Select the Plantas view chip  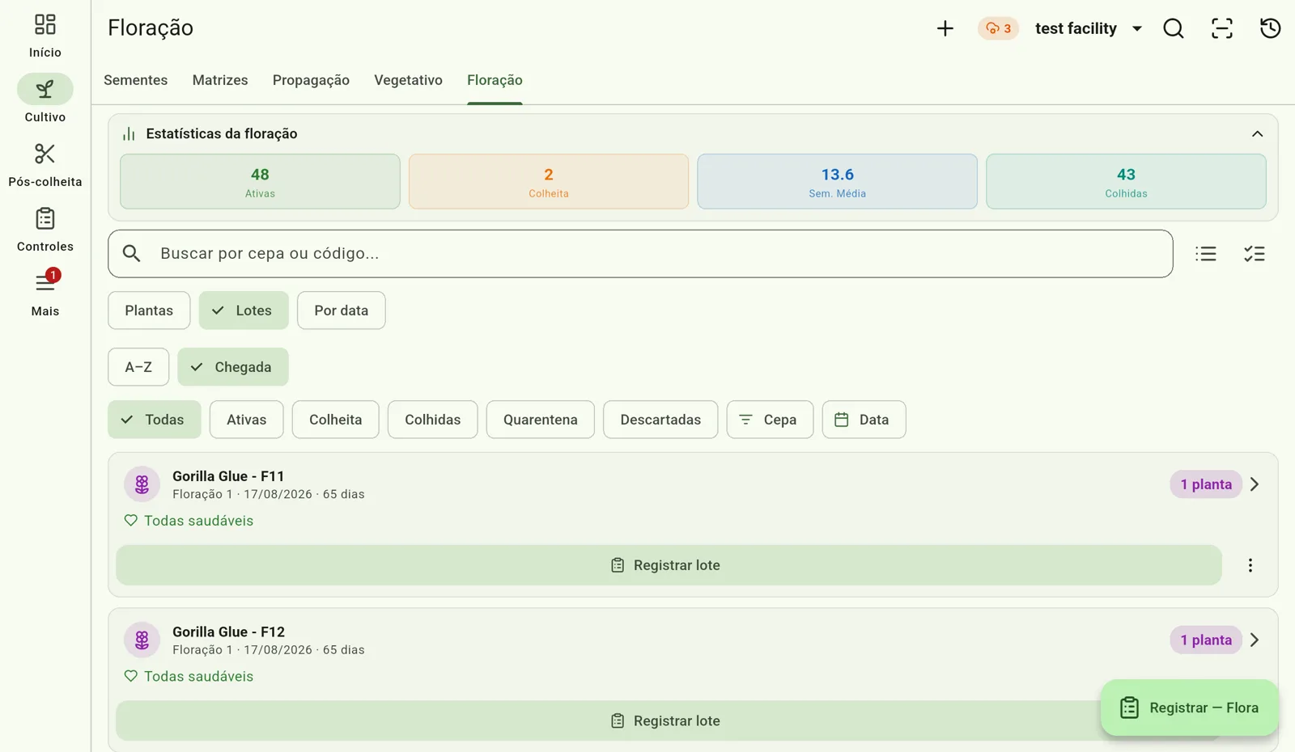coord(149,311)
